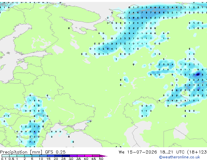
Task: Click the "(18+123" forecast offset text
Action: (x=197, y=152)
